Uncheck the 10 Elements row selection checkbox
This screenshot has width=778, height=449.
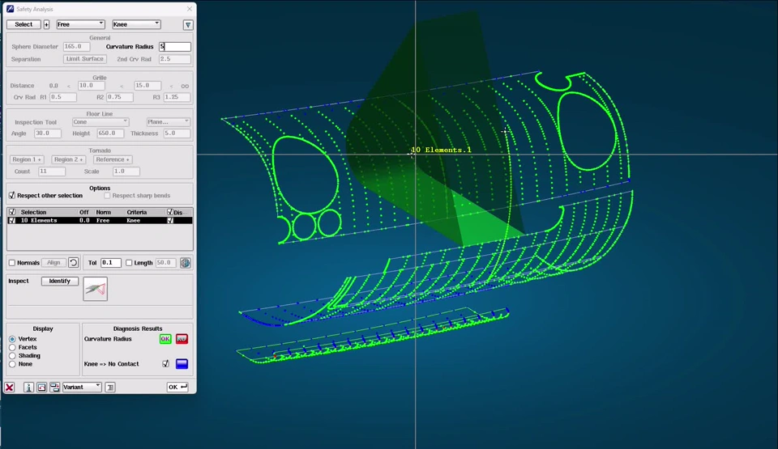pos(12,221)
